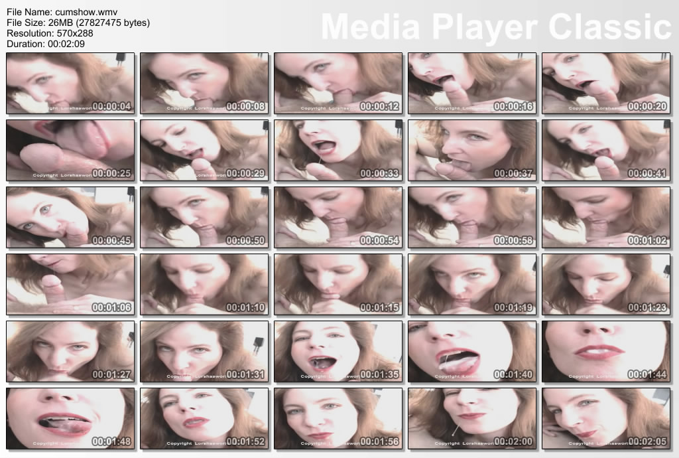This screenshot has width=679, height=458.
Task: Open the thumbnail timestamped 00:01:52
Action: (204, 419)
